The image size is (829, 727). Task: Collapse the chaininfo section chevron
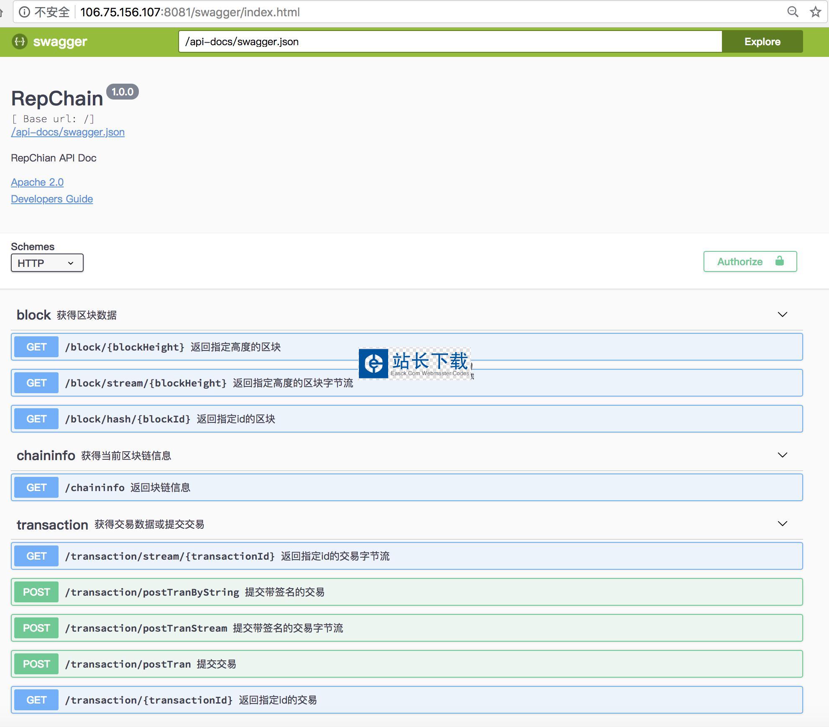tap(782, 455)
